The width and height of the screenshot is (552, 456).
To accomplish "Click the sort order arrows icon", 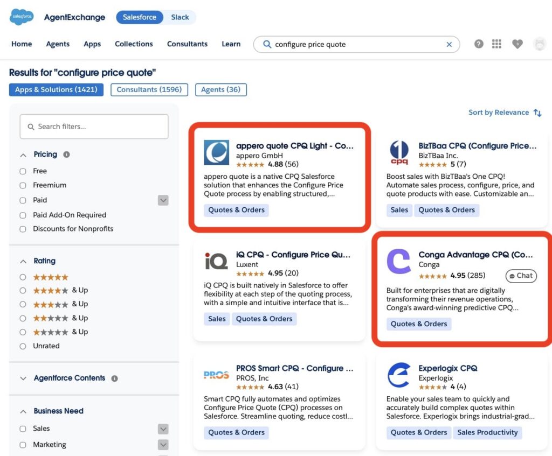I will (537, 113).
